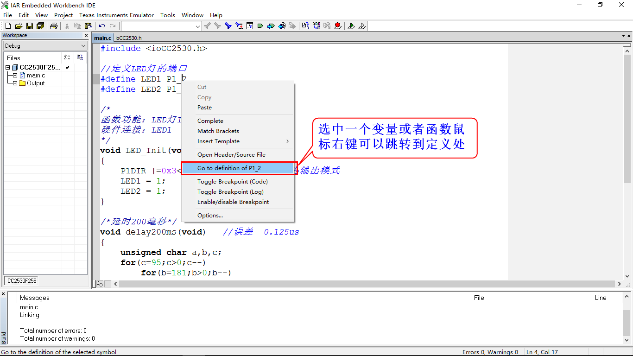Click the Copy toolbar icon
The width and height of the screenshot is (633, 356).
77,26
